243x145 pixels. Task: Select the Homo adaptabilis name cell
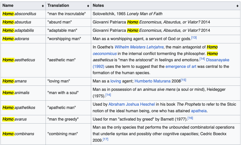(23, 31)
